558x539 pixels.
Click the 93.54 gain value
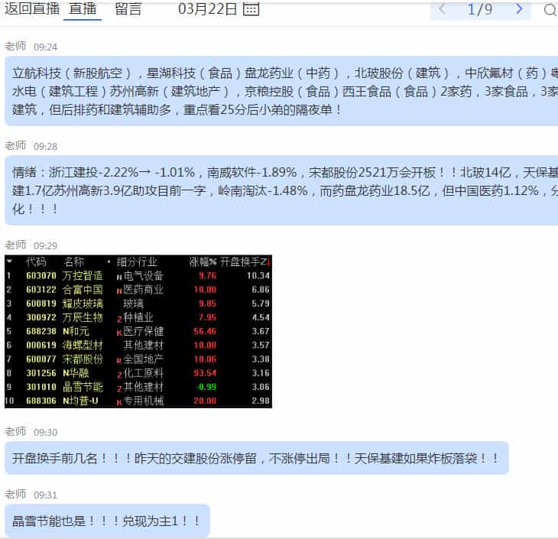(x=205, y=373)
